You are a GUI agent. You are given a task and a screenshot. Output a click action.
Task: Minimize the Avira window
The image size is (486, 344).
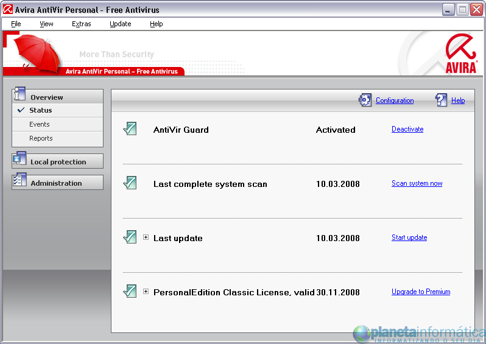(x=448, y=10)
